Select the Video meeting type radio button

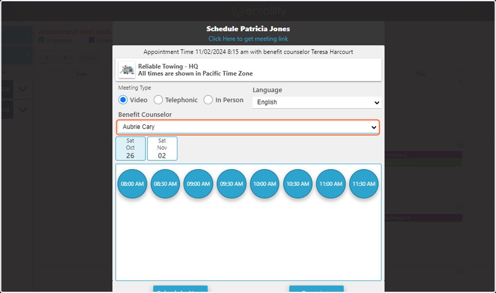tap(123, 100)
